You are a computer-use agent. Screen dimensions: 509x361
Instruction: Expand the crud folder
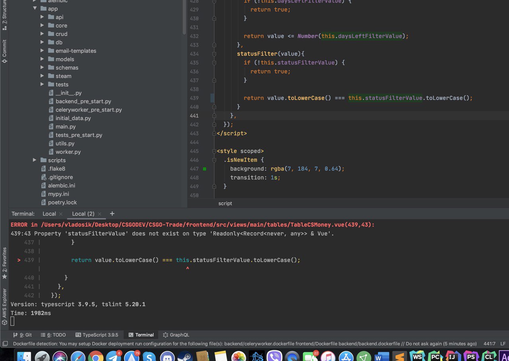tap(42, 34)
